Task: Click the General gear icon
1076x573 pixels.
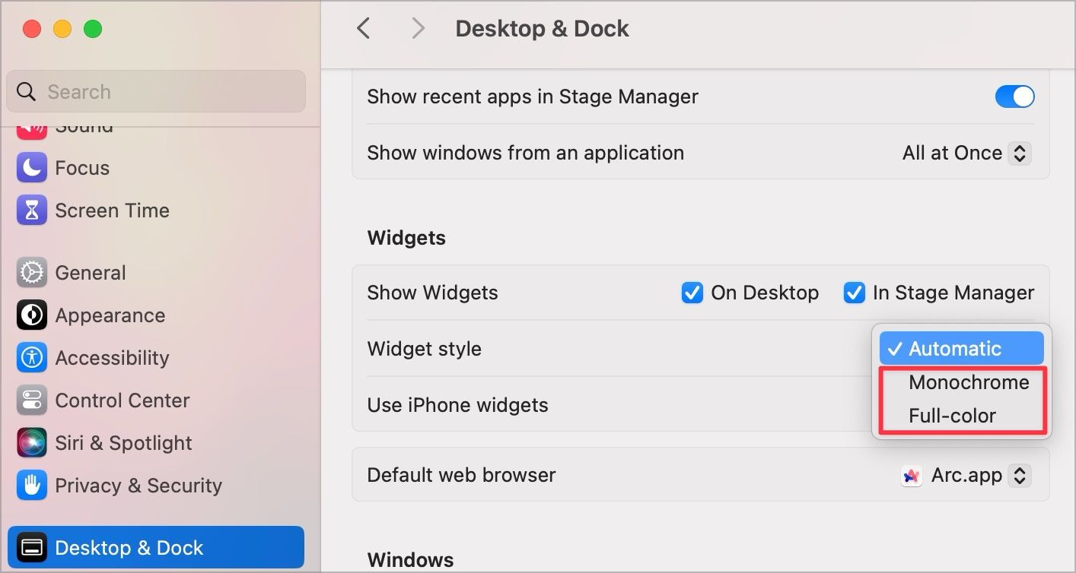Action: 31,273
